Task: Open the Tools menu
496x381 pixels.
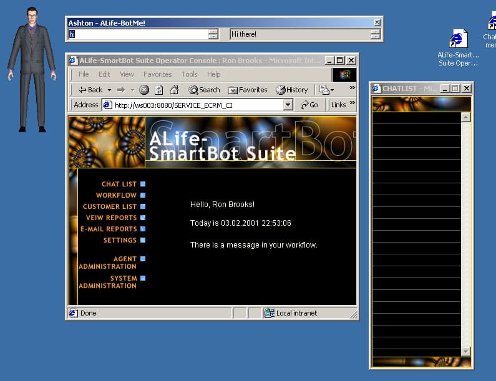Action: tap(189, 74)
